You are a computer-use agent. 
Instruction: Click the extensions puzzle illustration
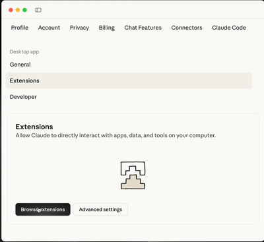133,175
